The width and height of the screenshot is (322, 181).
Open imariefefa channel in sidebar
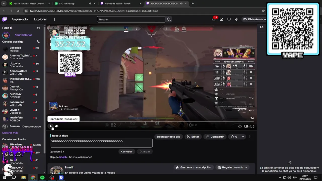tap(22, 119)
